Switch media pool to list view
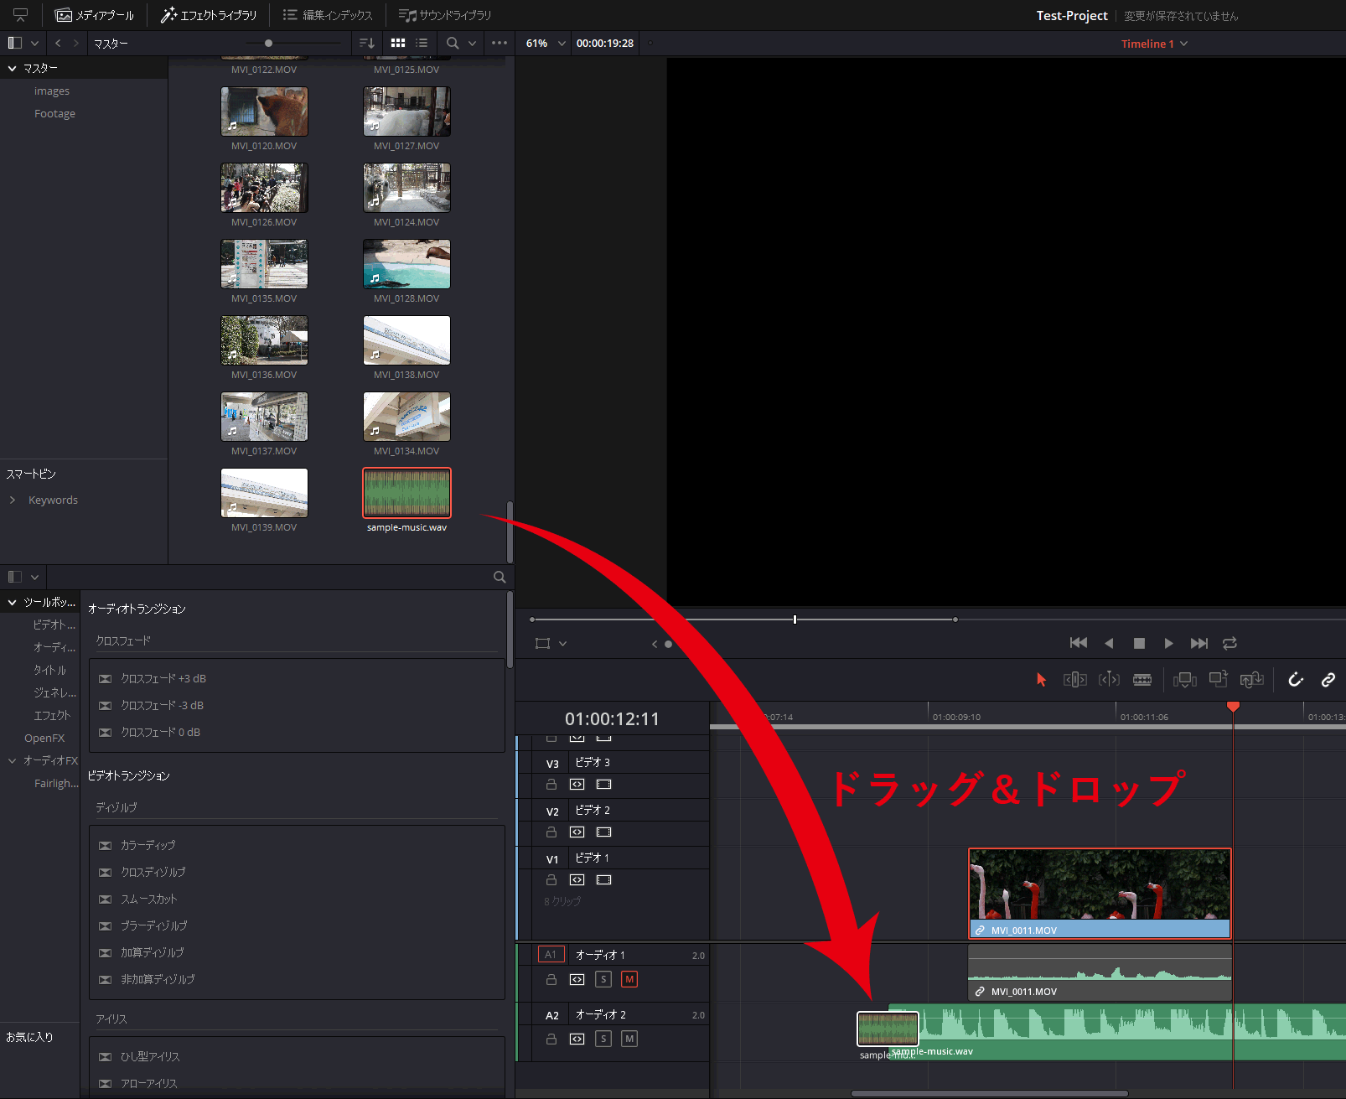 pos(422,43)
